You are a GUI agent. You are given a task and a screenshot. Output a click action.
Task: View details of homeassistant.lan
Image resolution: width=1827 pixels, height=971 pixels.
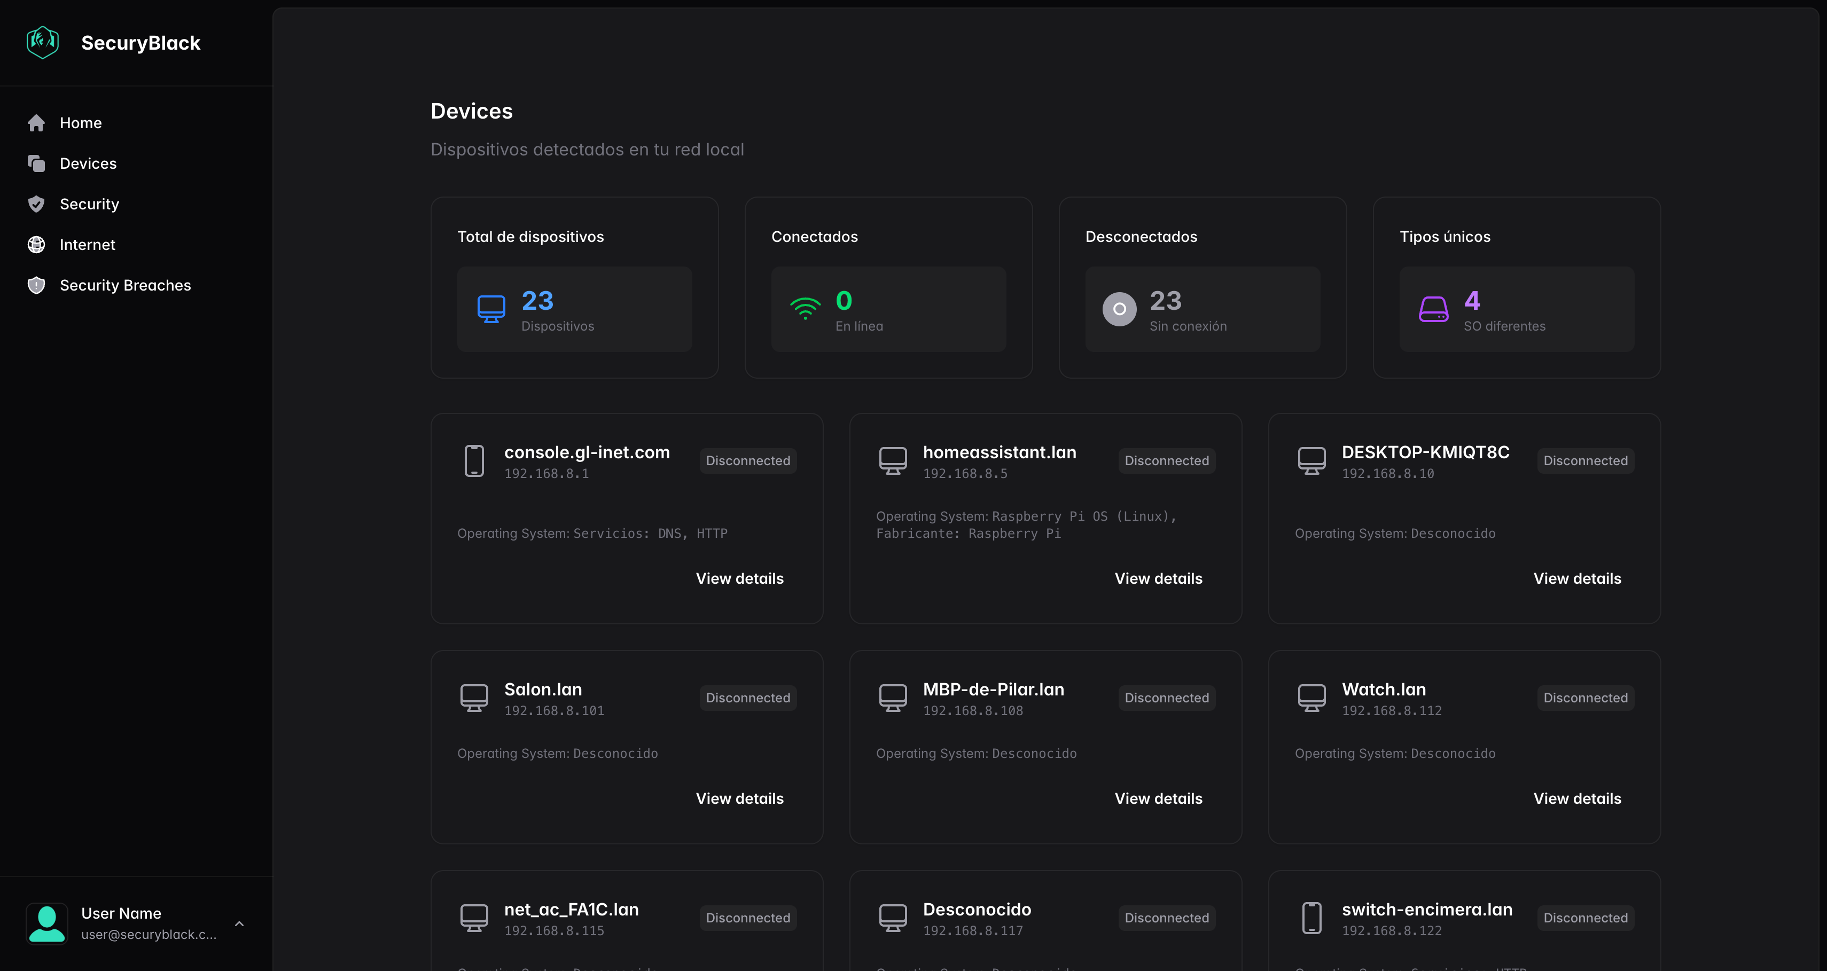click(x=1159, y=579)
